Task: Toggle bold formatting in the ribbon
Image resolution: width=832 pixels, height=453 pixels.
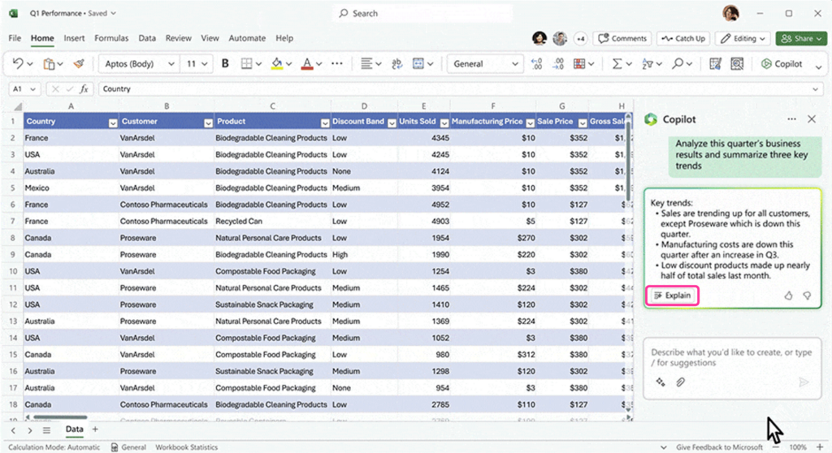Action: [225, 64]
